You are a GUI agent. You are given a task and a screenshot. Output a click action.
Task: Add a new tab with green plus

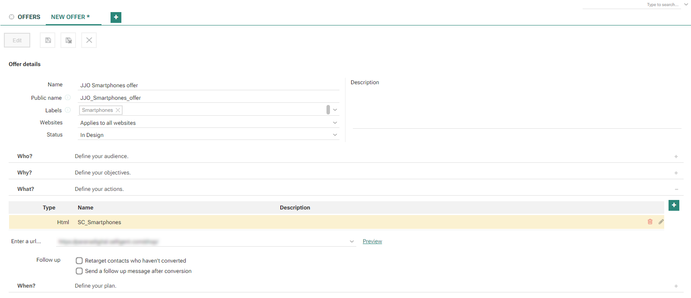point(116,17)
